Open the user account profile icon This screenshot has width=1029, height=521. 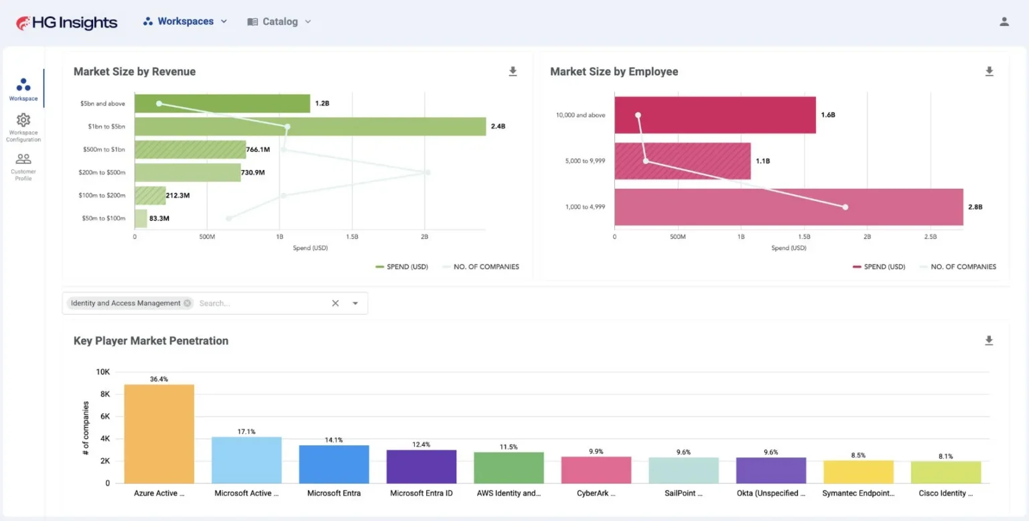pos(1004,21)
